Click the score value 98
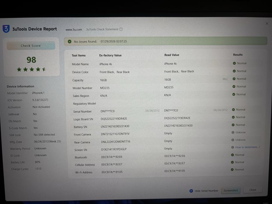This screenshot has height=204, width=272. click(x=31, y=60)
